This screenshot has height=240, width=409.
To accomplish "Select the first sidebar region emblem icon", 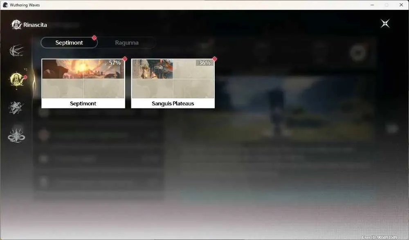I will click(x=16, y=51).
